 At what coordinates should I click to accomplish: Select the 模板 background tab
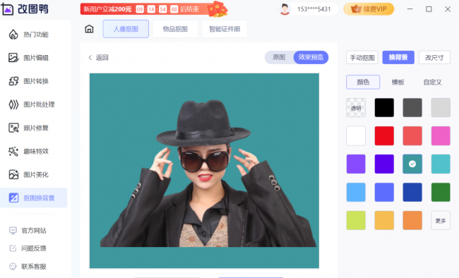398,83
